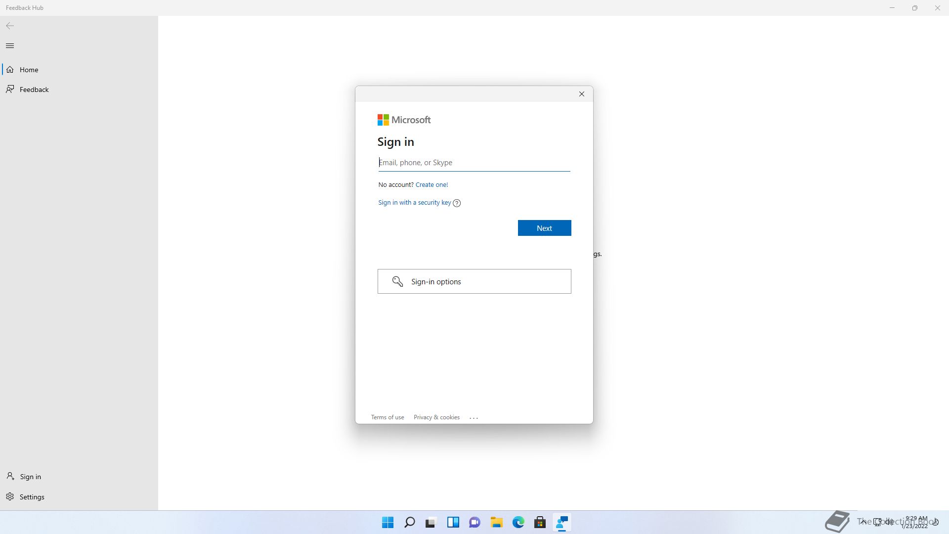Minimize the Feedback Hub window
Viewport: 949px width, 534px height.
coord(892,8)
